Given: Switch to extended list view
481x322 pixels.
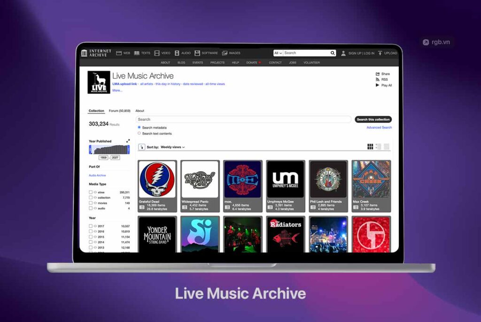Looking at the screenshot, I should tap(379, 147).
